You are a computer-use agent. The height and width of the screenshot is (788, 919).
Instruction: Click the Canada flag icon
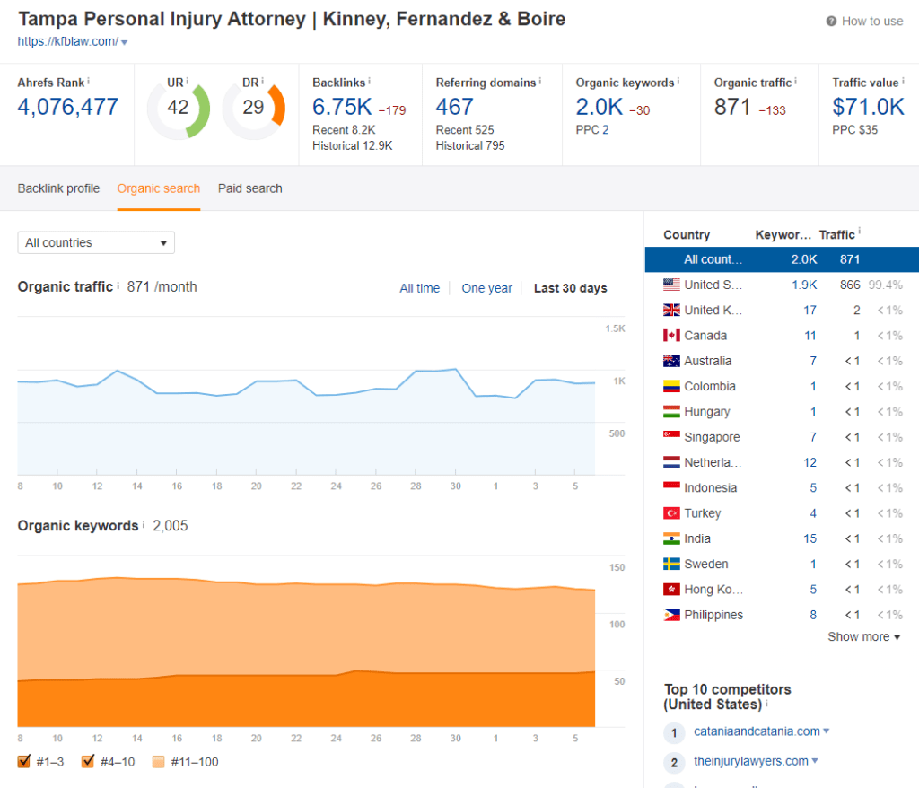coord(671,336)
